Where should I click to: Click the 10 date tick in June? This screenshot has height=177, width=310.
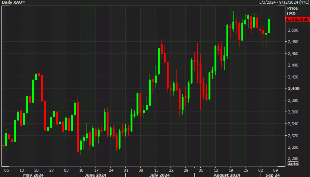(81, 170)
